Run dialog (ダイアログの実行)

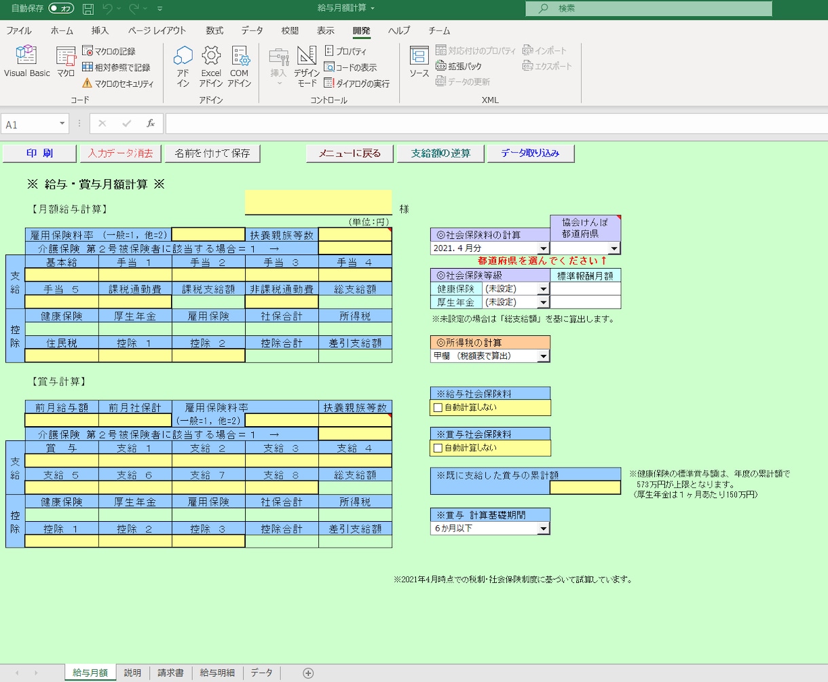point(356,83)
